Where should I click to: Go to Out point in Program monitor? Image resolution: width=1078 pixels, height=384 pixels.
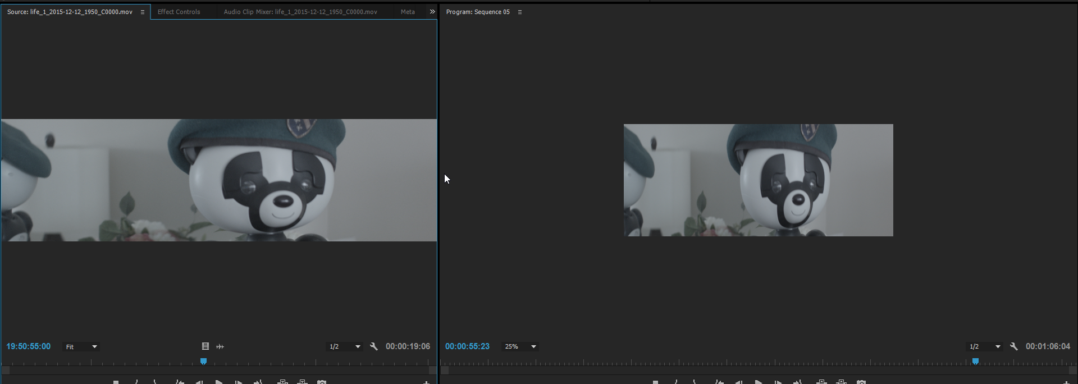798,382
